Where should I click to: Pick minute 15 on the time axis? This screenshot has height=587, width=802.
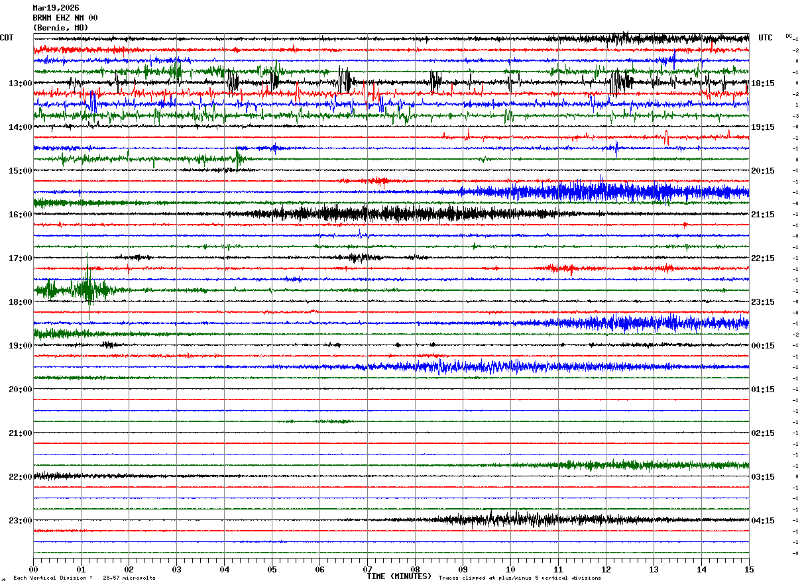click(749, 569)
